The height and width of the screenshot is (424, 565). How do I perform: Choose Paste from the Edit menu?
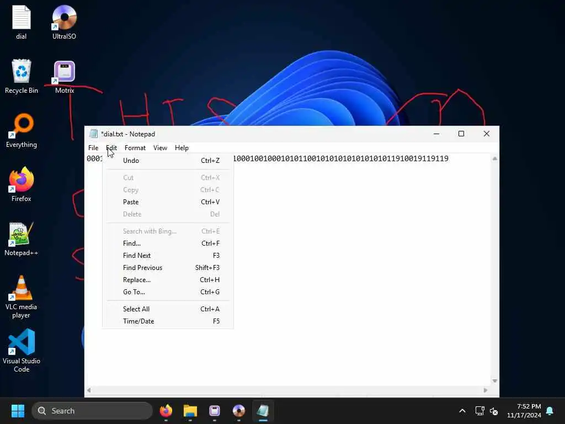168,202
